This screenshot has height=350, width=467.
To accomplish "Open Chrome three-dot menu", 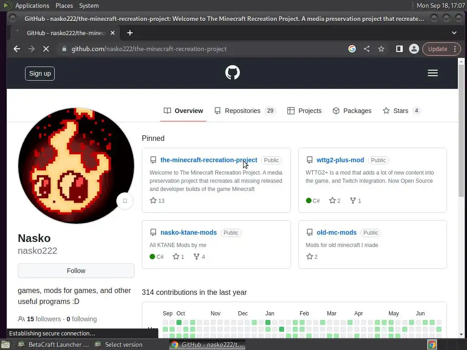I will coord(455,49).
